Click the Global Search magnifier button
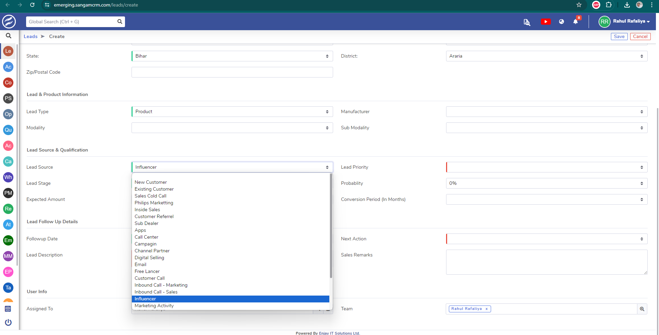Viewport: 659px width, 335px height. tap(120, 22)
